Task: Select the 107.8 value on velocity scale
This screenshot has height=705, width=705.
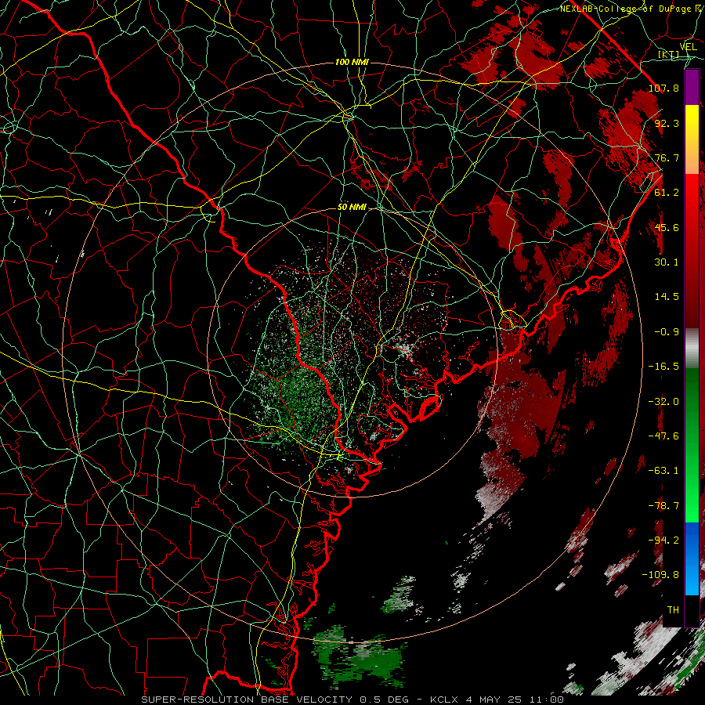Action: [x=663, y=88]
